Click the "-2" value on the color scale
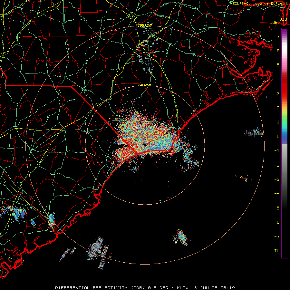The image size is (290, 290). point(277,165)
